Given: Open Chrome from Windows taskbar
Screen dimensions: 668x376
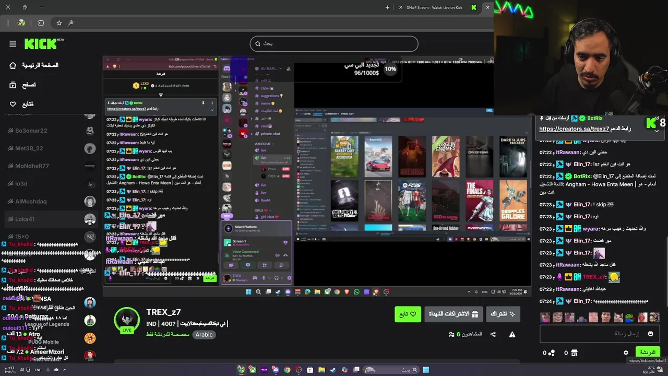Looking at the screenshot, I should [x=287, y=370].
